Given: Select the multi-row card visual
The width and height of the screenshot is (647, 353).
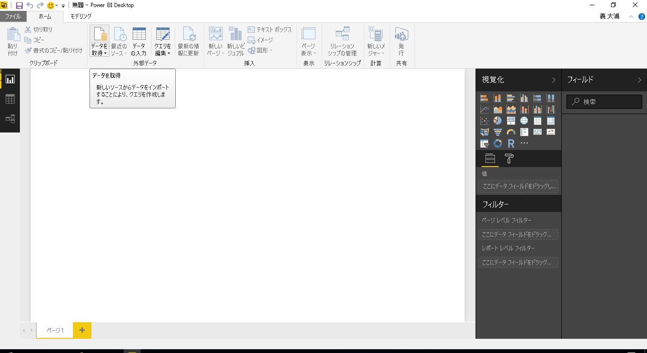Looking at the screenshot, I should 524,132.
